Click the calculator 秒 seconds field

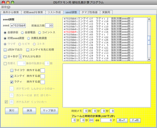click(x=82, y=120)
